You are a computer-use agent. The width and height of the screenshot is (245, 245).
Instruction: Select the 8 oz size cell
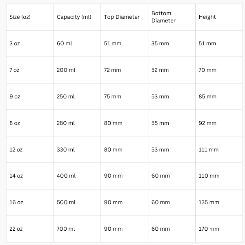[x=30, y=123]
